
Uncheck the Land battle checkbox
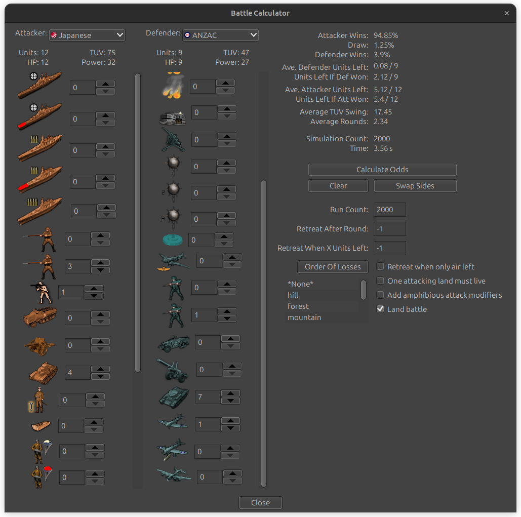click(380, 309)
